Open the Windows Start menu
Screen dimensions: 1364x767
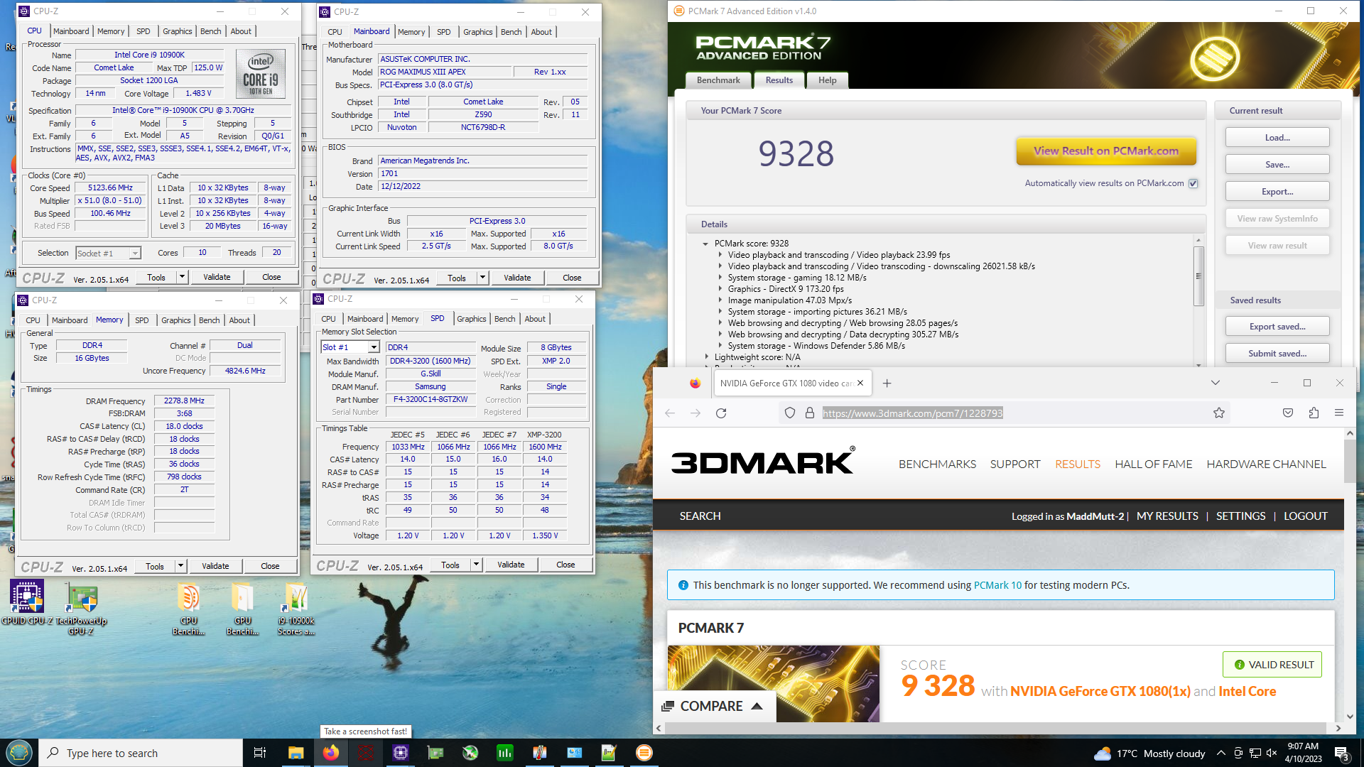(19, 753)
